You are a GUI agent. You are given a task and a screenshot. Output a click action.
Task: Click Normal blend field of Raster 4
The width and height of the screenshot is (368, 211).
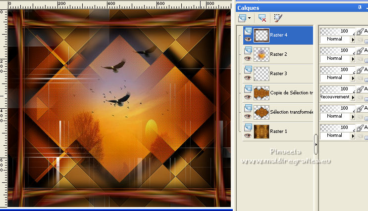pyautogui.click(x=335, y=39)
